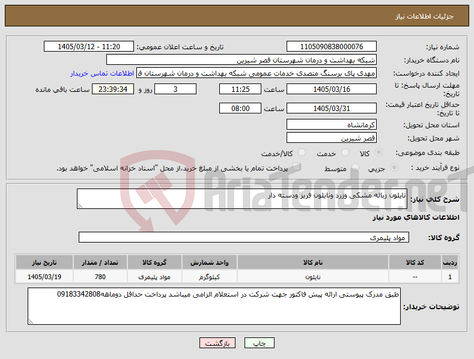Click the deadline time 11:25 field
The width and height of the screenshot is (474, 359).
pyautogui.click(x=240, y=89)
